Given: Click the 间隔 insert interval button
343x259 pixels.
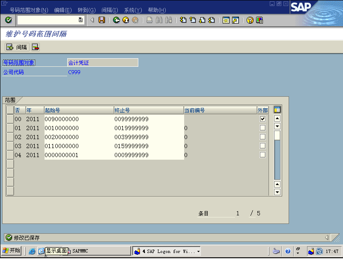Looking at the screenshot, I should pyautogui.click(x=17, y=47).
